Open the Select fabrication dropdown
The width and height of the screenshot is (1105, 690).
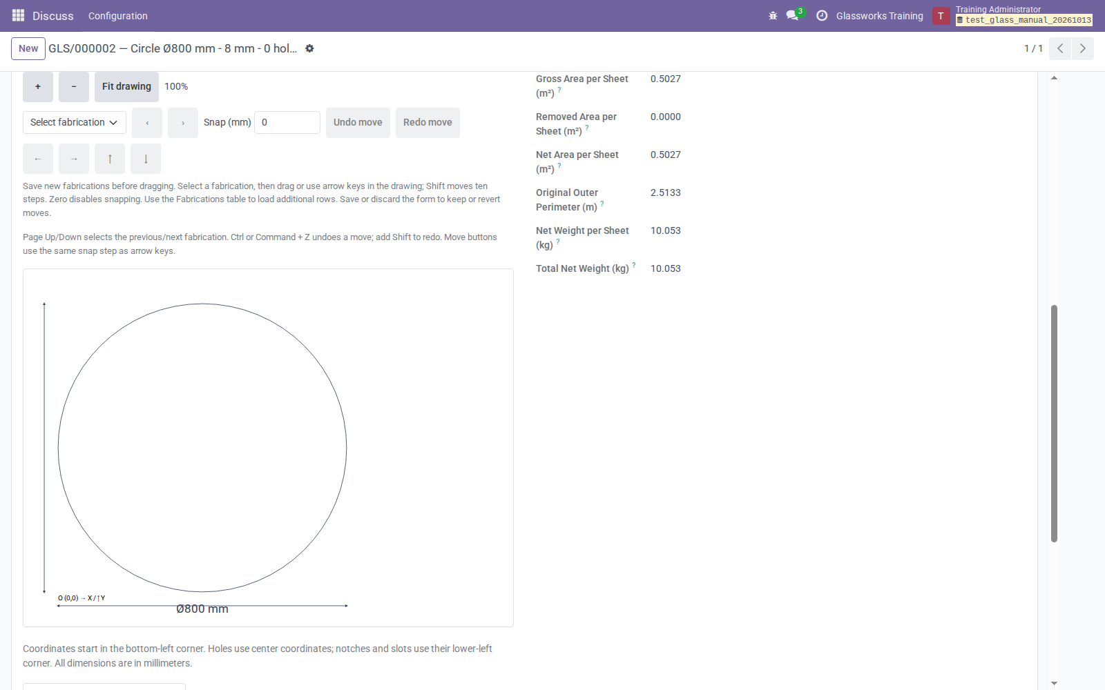coord(75,122)
